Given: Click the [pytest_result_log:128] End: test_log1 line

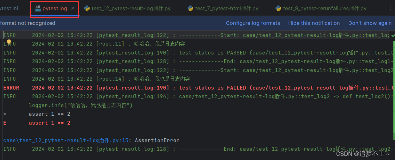Looking at the screenshot, I should [197, 62].
